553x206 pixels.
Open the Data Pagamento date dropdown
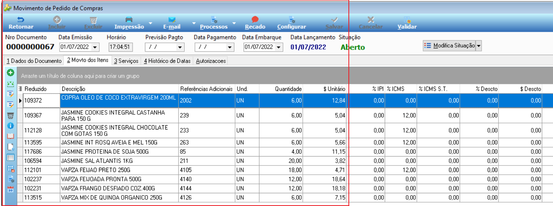click(x=230, y=47)
